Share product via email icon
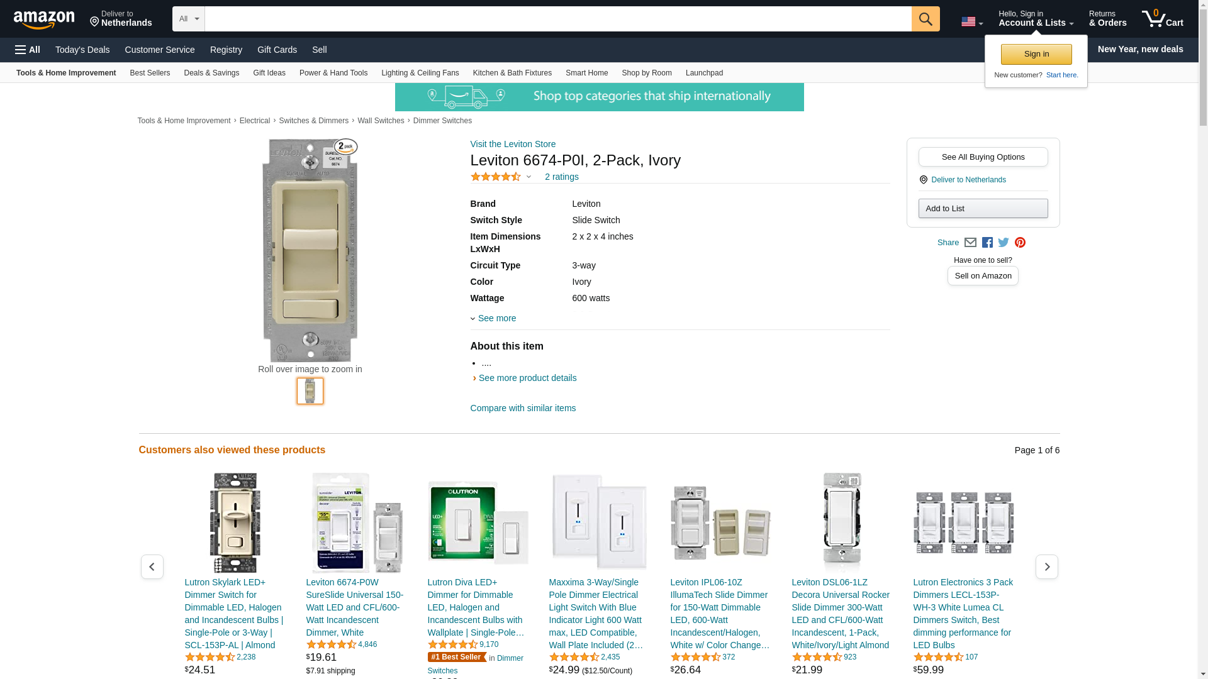Screen dimensions: 1208x679 tap(970, 243)
